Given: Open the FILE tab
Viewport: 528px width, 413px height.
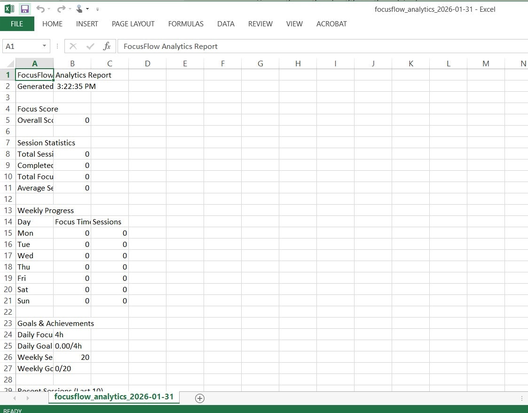Looking at the screenshot, I should coord(17,24).
